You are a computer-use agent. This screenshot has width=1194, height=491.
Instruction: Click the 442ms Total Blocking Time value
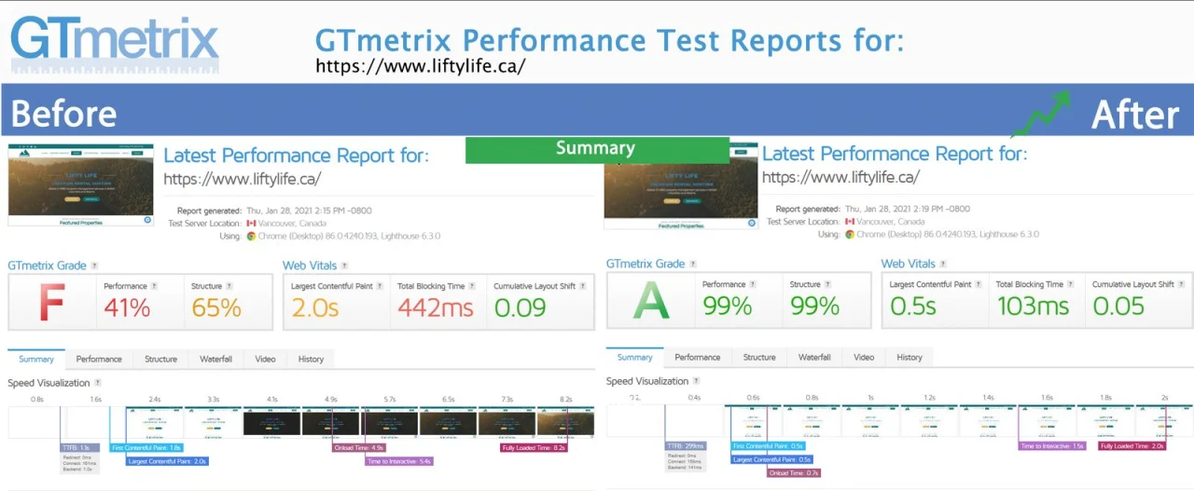[x=436, y=308]
